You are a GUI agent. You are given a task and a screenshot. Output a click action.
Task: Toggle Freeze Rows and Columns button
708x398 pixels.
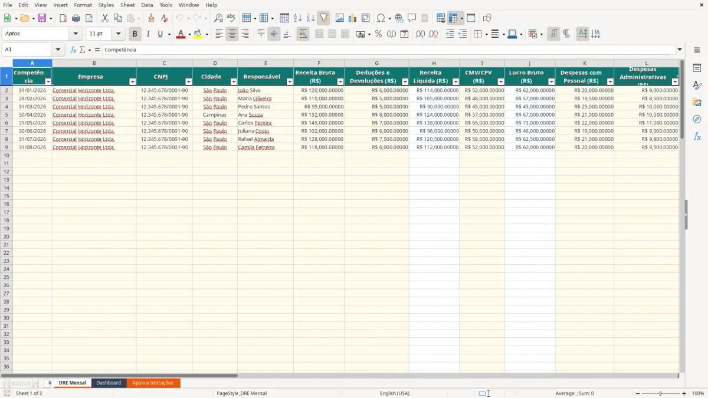(453, 18)
